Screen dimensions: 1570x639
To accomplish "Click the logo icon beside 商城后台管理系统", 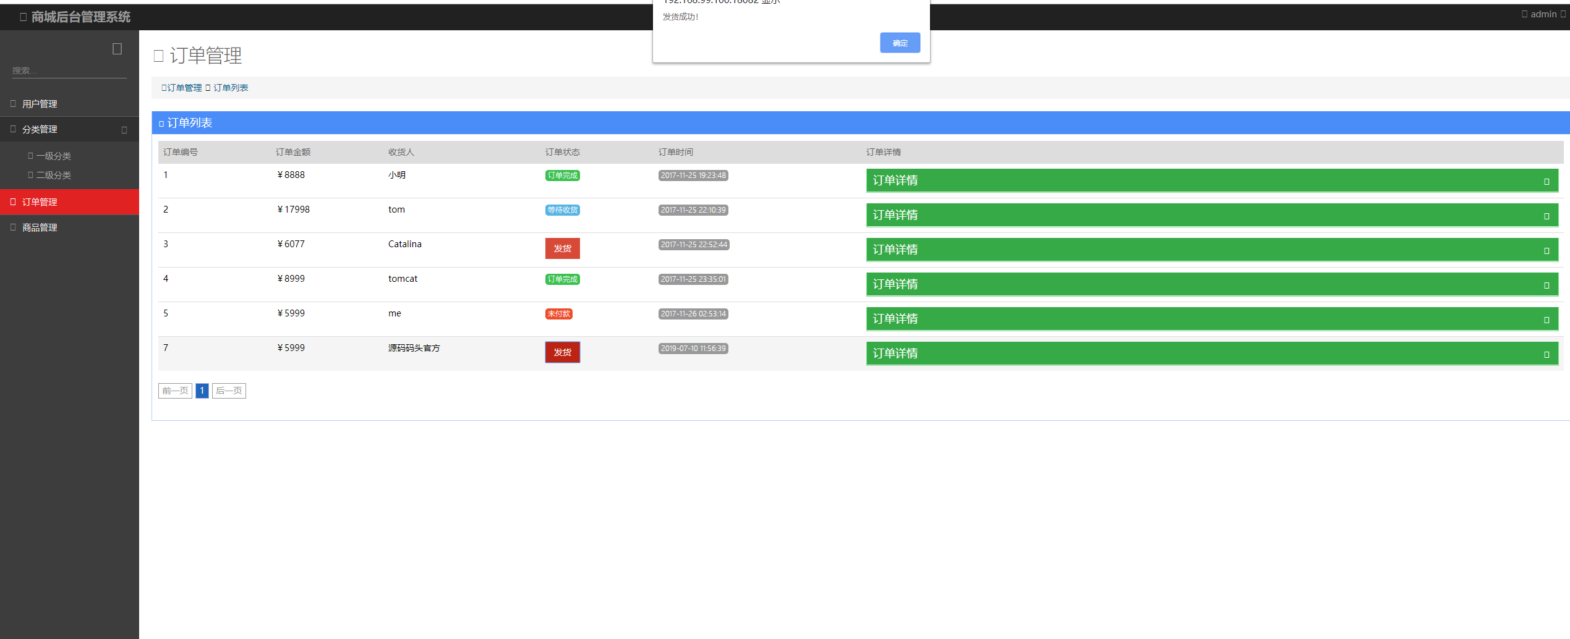I will [x=23, y=17].
